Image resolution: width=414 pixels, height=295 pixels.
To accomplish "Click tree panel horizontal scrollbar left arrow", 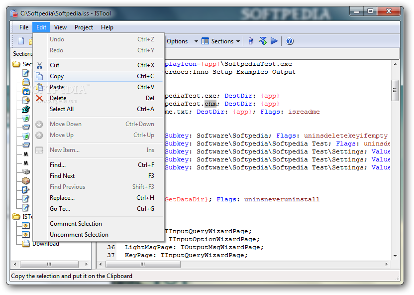I will coord(15,264).
